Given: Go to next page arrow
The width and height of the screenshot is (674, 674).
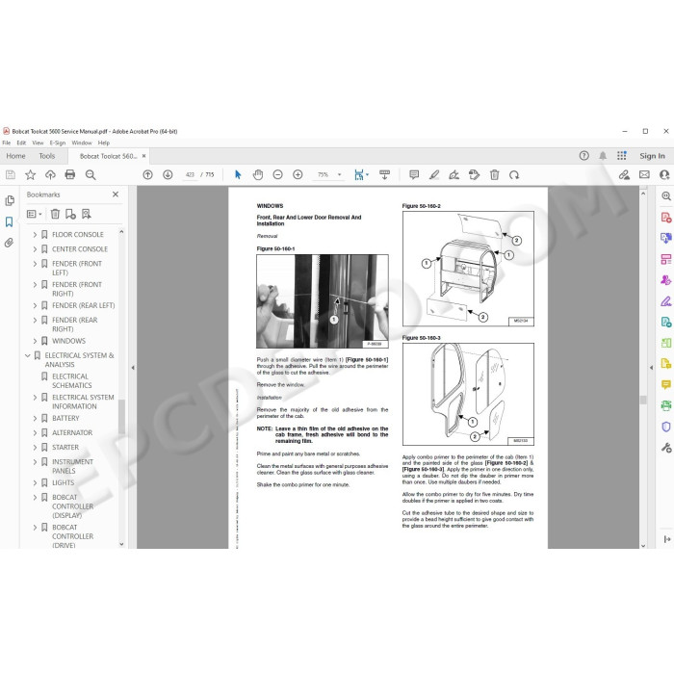Looking at the screenshot, I should click(168, 174).
